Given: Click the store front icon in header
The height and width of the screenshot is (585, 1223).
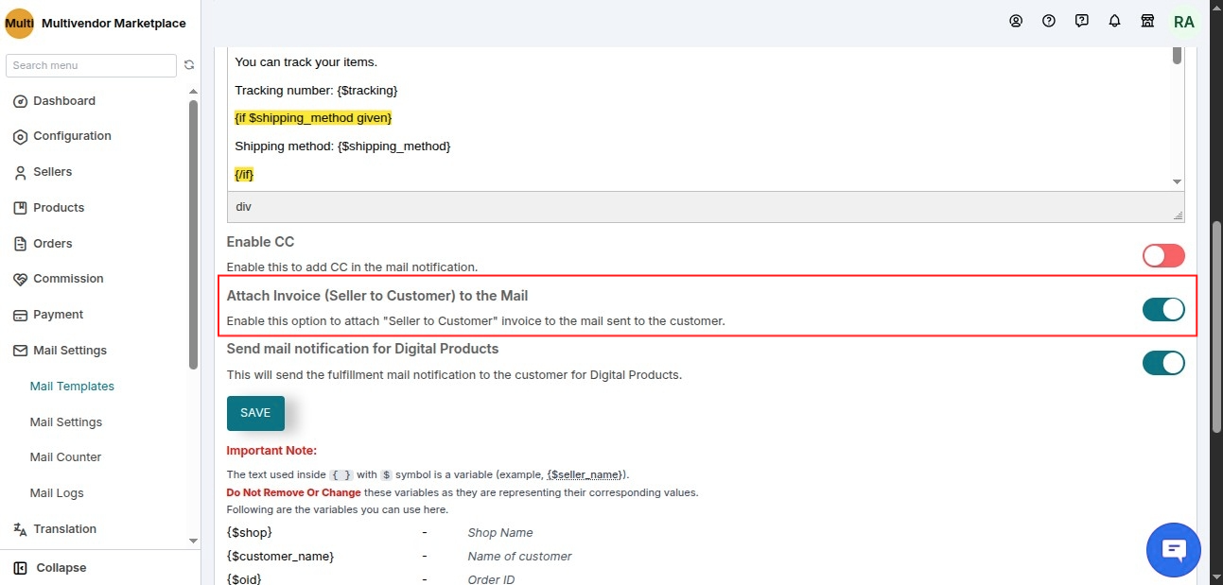Looking at the screenshot, I should pyautogui.click(x=1147, y=21).
